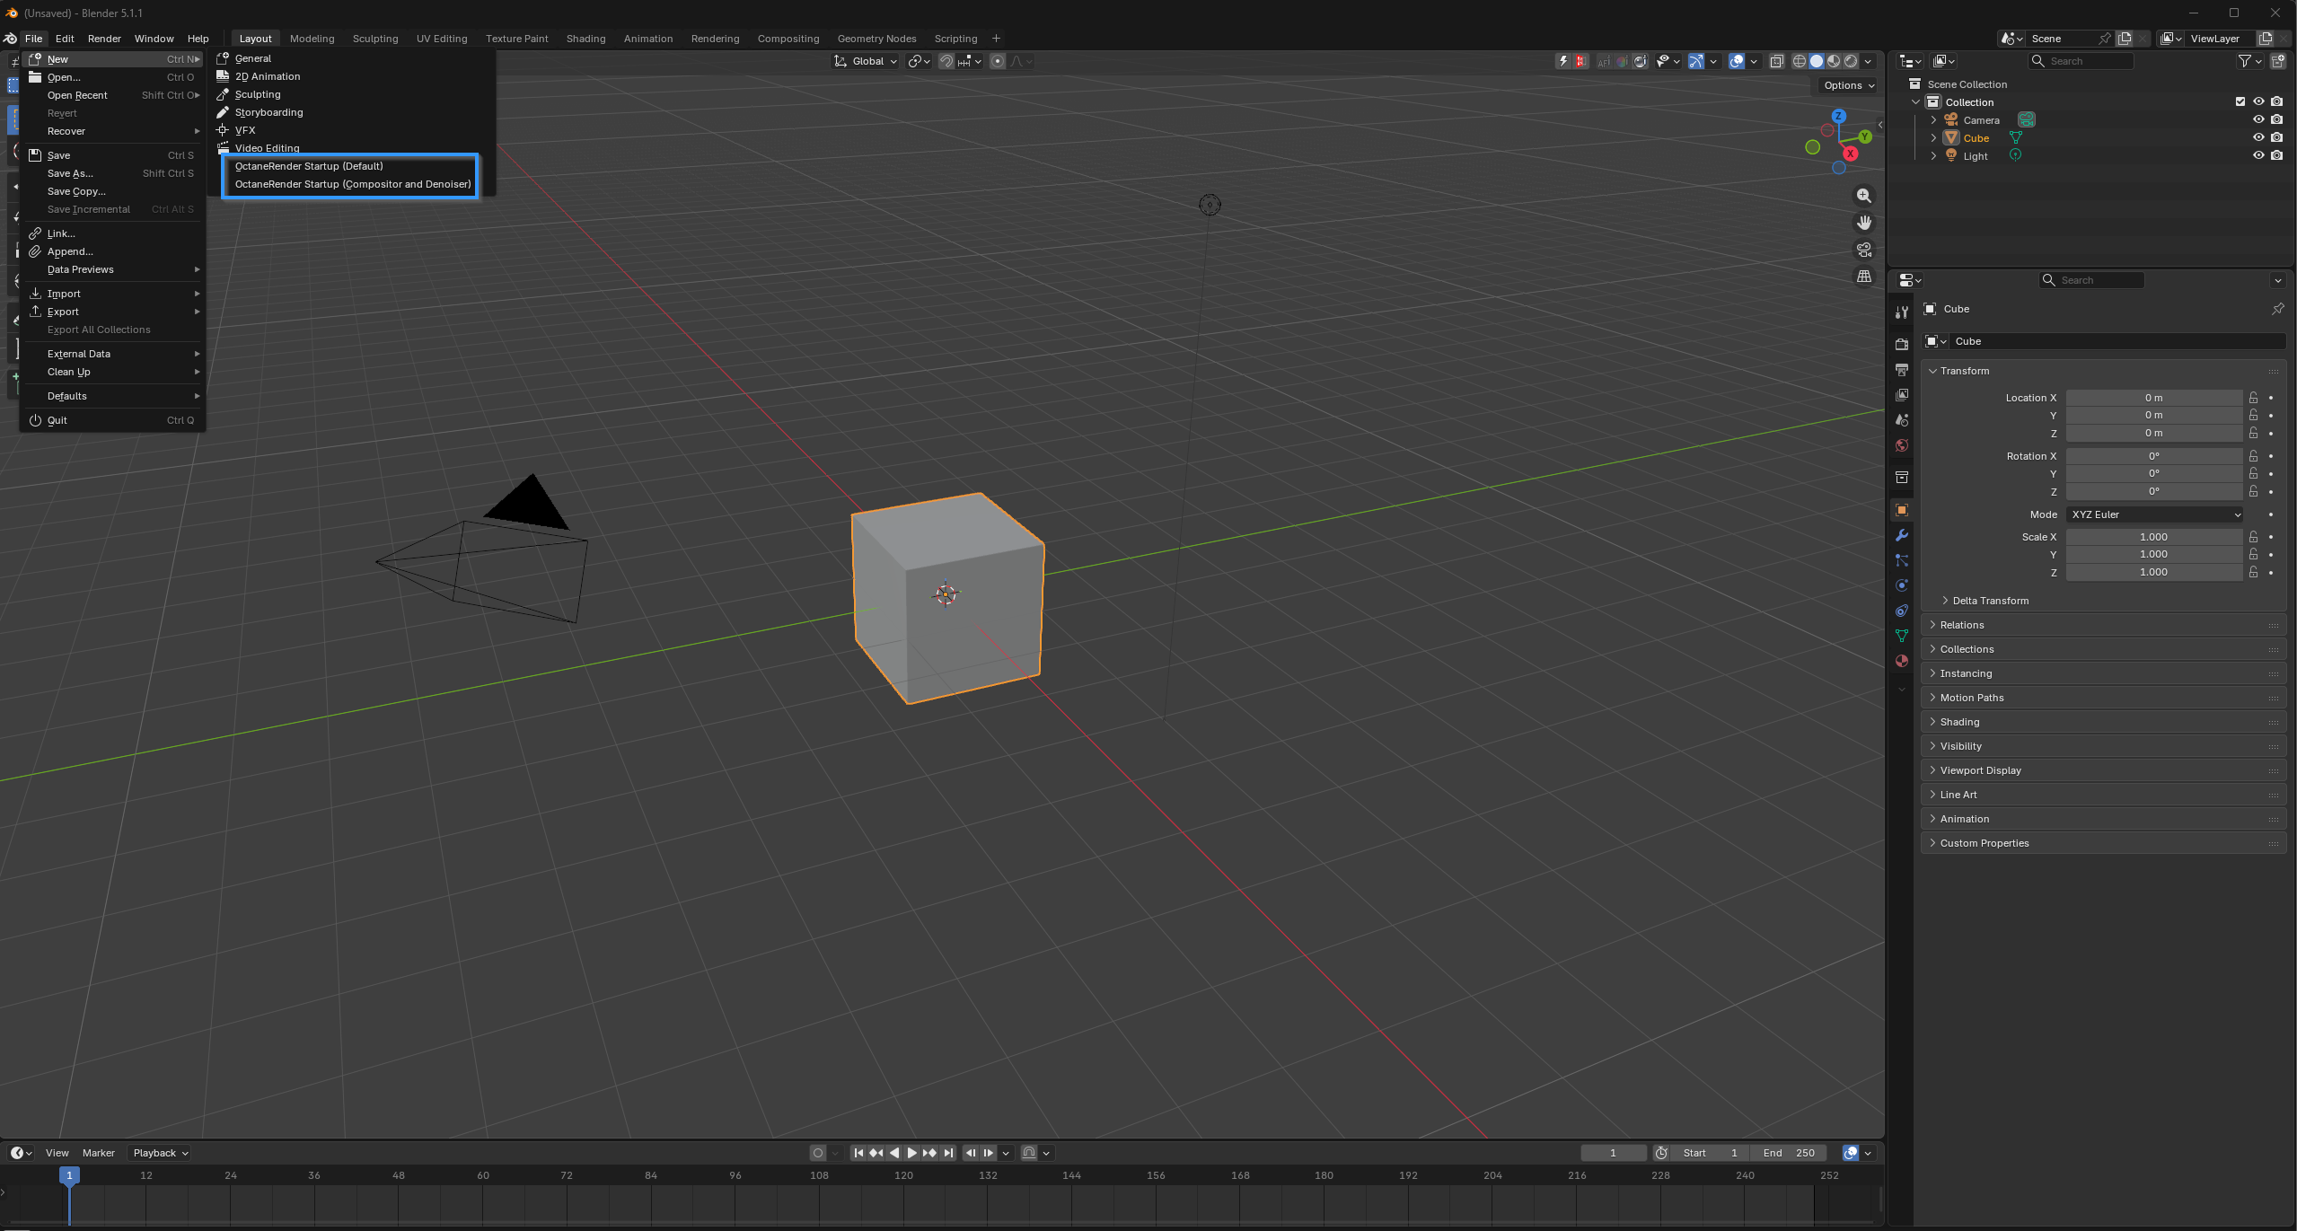Toggle snapping magnet in viewport header

[946, 61]
